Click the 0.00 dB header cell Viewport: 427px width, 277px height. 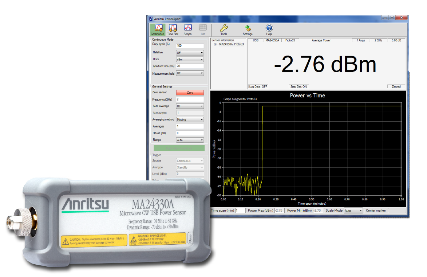tap(396, 40)
